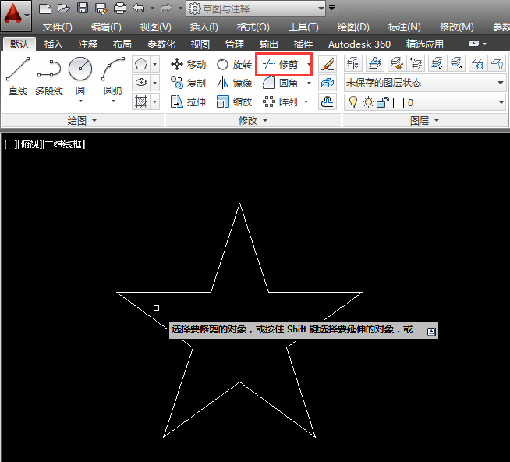Screen dimensions: 510x462
Task: Select the polygon drawing tool icon
Action: point(141,64)
